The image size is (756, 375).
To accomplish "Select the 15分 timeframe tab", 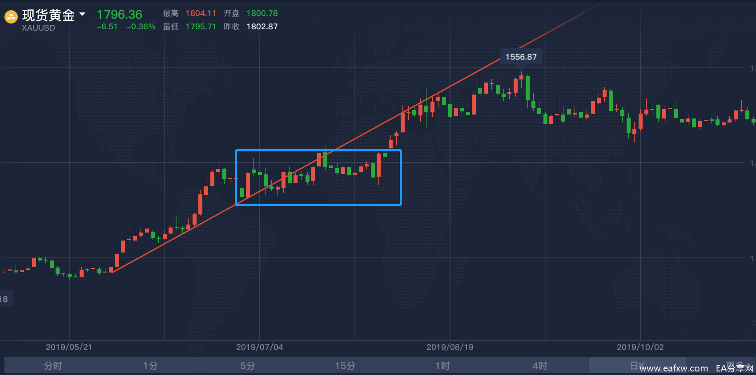I will tap(345, 366).
